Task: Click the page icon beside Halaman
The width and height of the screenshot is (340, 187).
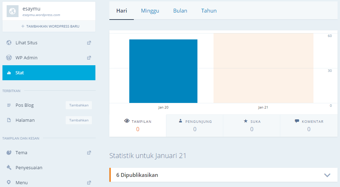Action: (x=9, y=120)
